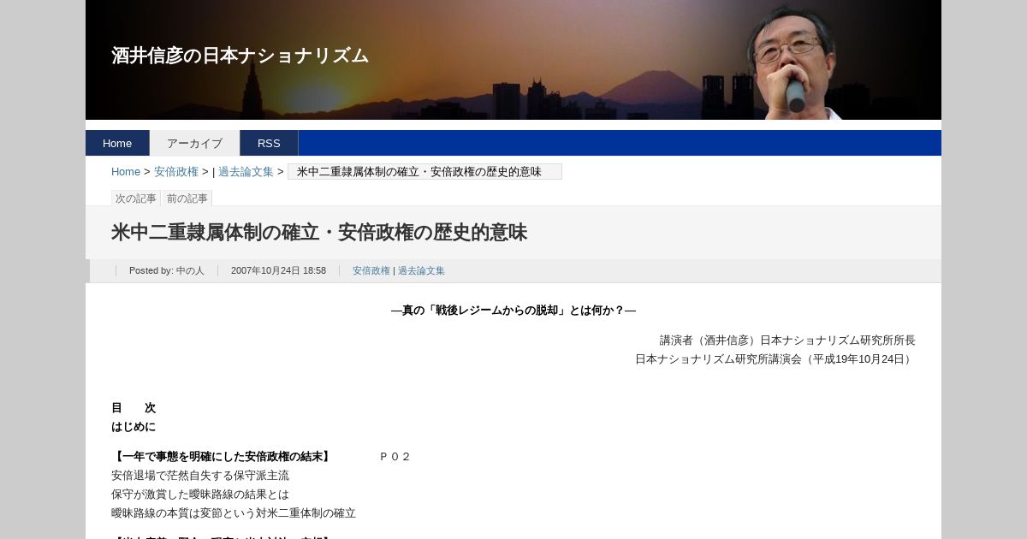
Task: Click the はじめに entry
Action: tap(134, 427)
